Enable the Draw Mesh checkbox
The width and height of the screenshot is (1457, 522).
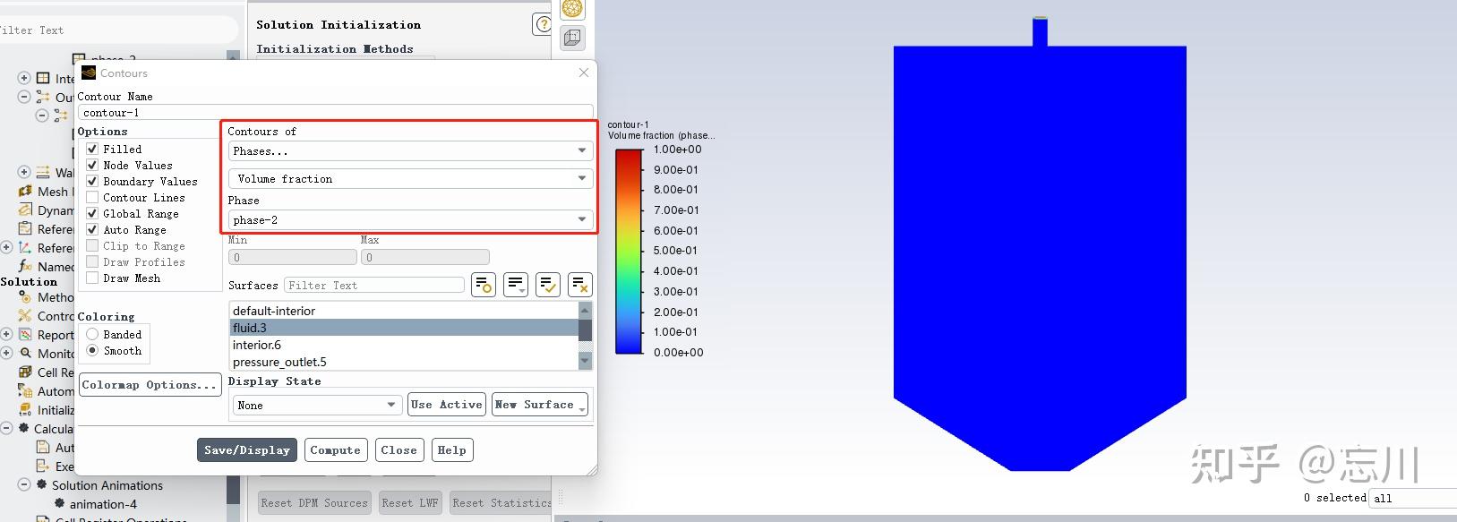click(92, 278)
